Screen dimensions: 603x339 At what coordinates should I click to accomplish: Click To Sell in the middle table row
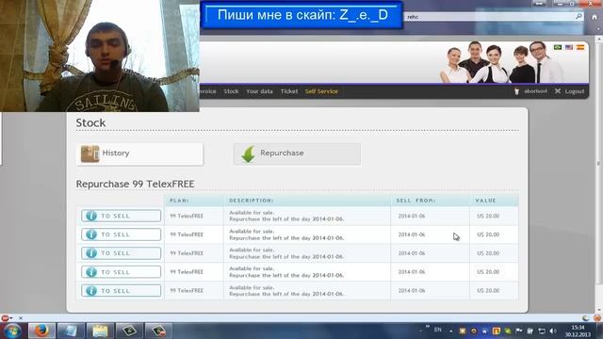[121, 253]
